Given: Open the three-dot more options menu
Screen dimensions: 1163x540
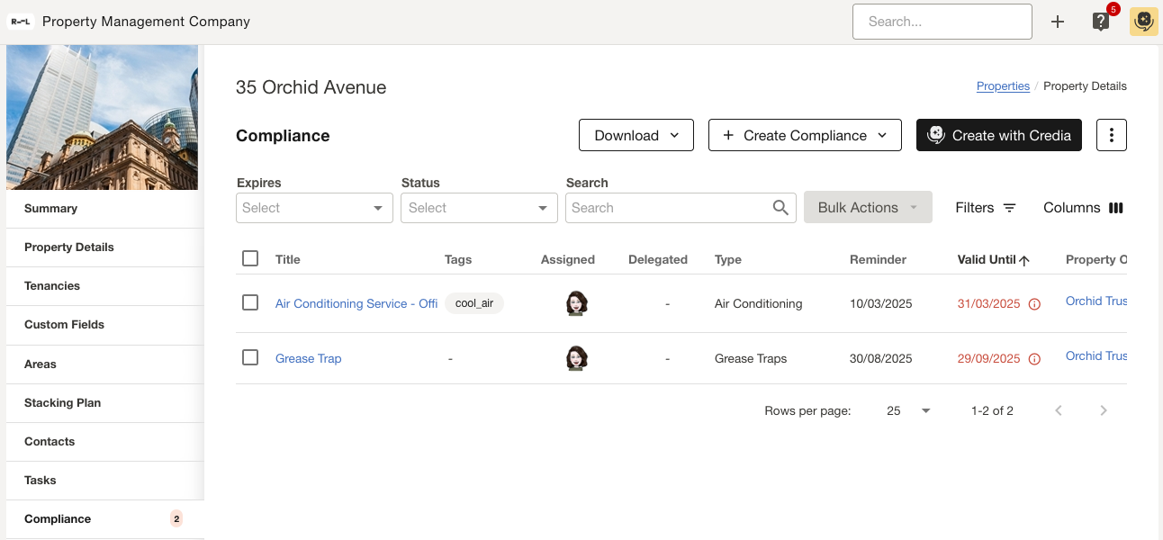Looking at the screenshot, I should tap(1112, 135).
